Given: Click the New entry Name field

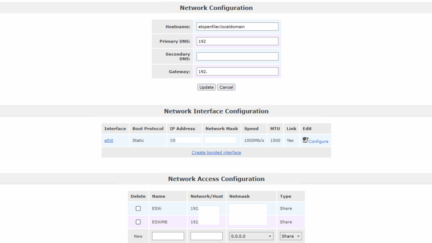Looking at the screenshot, I should (x=168, y=236).
